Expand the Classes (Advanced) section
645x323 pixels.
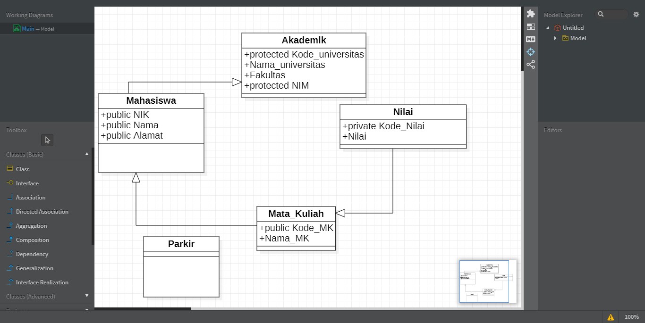tap(86, 296)
